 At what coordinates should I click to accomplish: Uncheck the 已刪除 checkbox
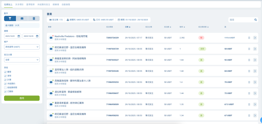pos(6,92)
